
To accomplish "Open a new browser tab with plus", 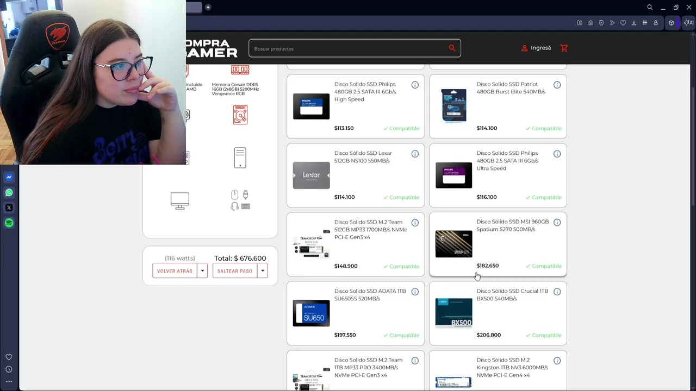I will click(x=208, y=7).
